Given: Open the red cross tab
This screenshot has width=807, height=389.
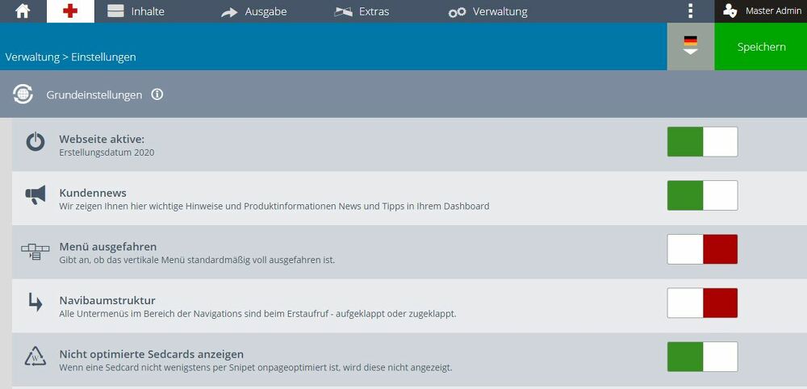Looking at the screenshot, I should tap(70, 11).
